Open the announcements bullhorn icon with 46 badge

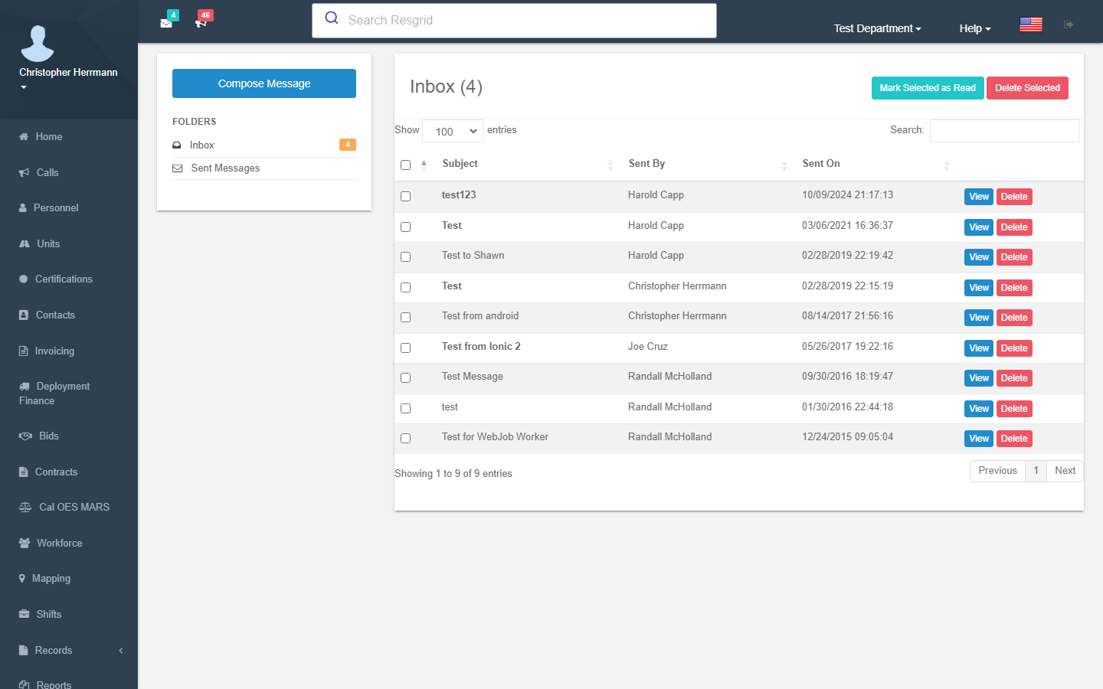point(201,23)
